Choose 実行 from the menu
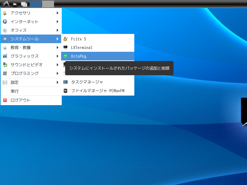The image size is (247, 185). point(31,91)
